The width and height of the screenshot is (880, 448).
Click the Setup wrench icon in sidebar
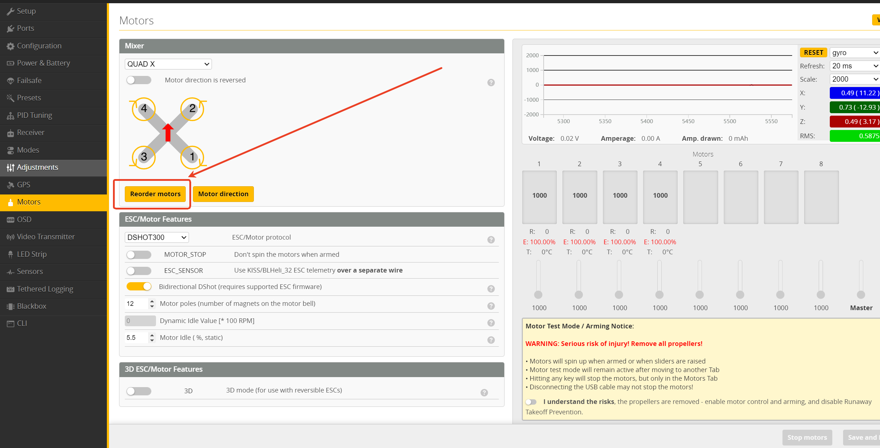coord(10,11)
